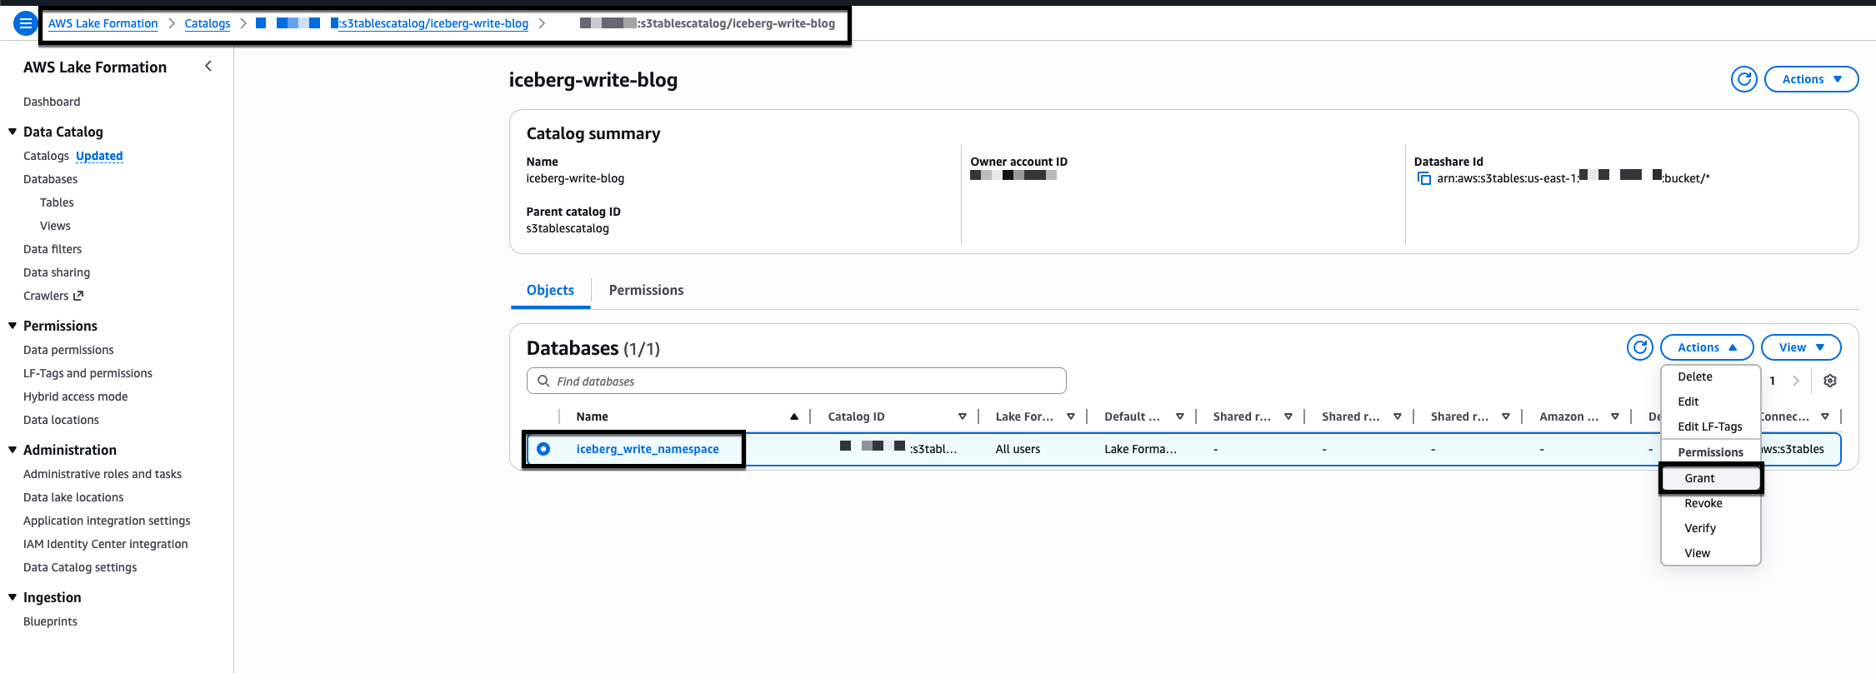Copy the Datashare Id ARN
The height and width of the screenshot is (673, 1876).
tap(1423, 178)
